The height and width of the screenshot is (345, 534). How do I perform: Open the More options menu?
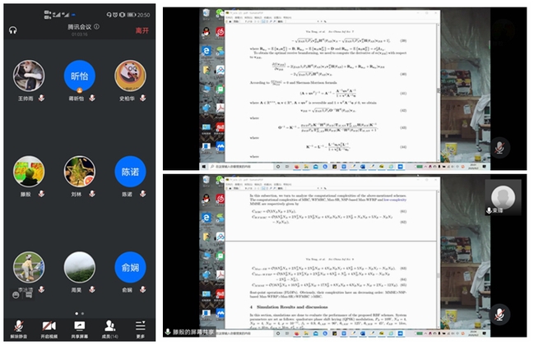tap(140, 326)
